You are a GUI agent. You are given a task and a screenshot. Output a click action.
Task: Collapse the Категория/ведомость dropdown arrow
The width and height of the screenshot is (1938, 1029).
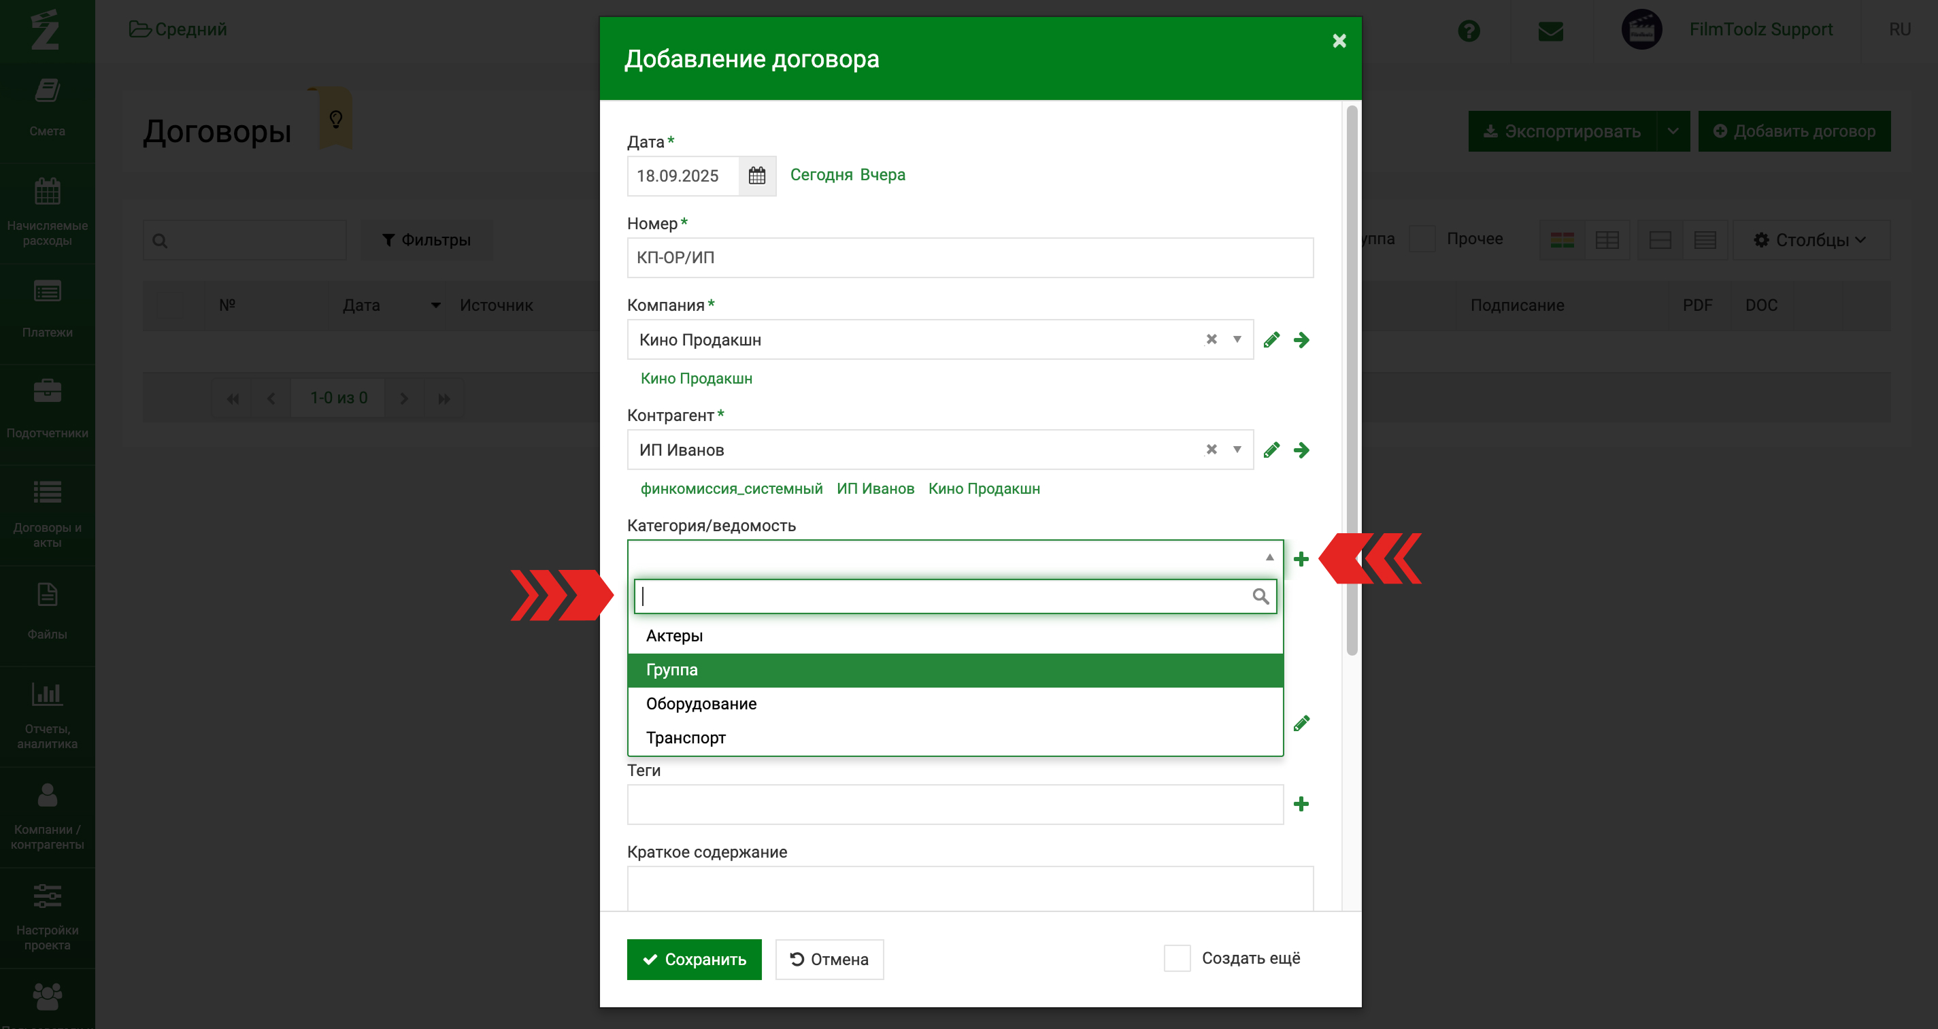coord(1269,558)
